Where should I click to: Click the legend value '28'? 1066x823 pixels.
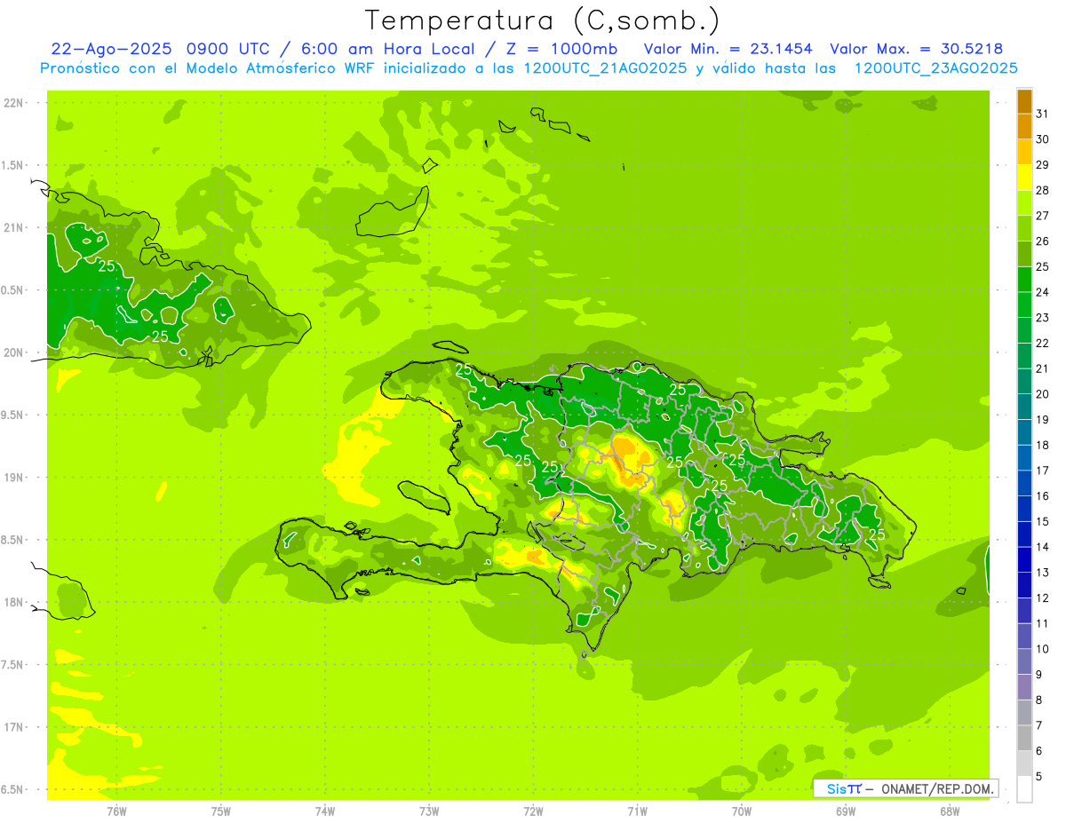(1043, 190)
